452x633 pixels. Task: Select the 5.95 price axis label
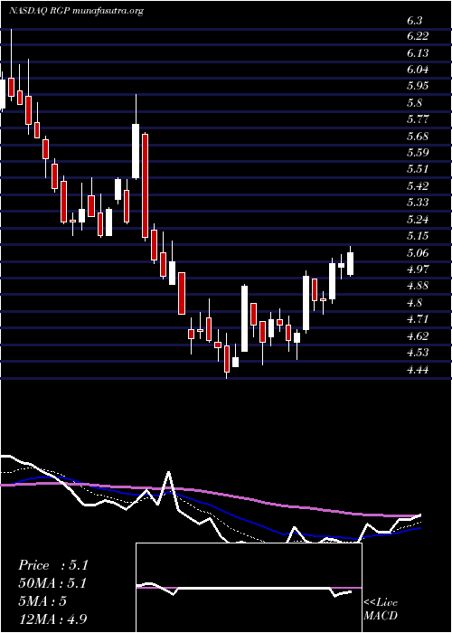coord(418,86)
